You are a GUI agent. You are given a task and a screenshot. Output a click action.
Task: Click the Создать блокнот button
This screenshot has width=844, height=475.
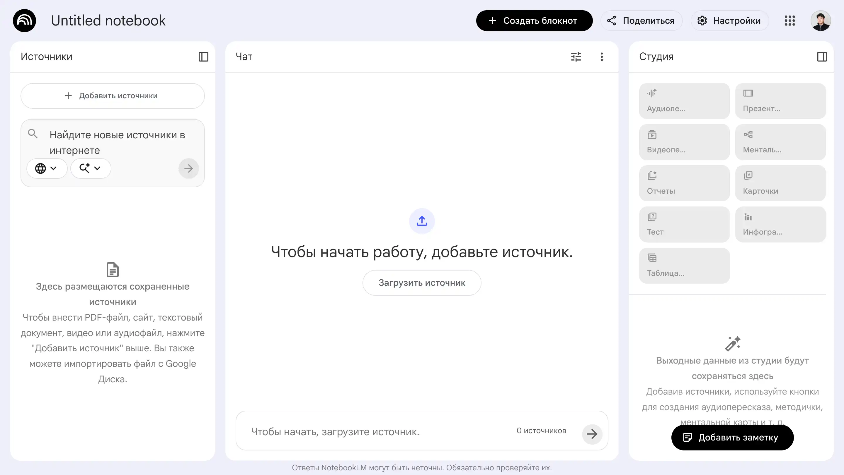[x=534, y=20]
